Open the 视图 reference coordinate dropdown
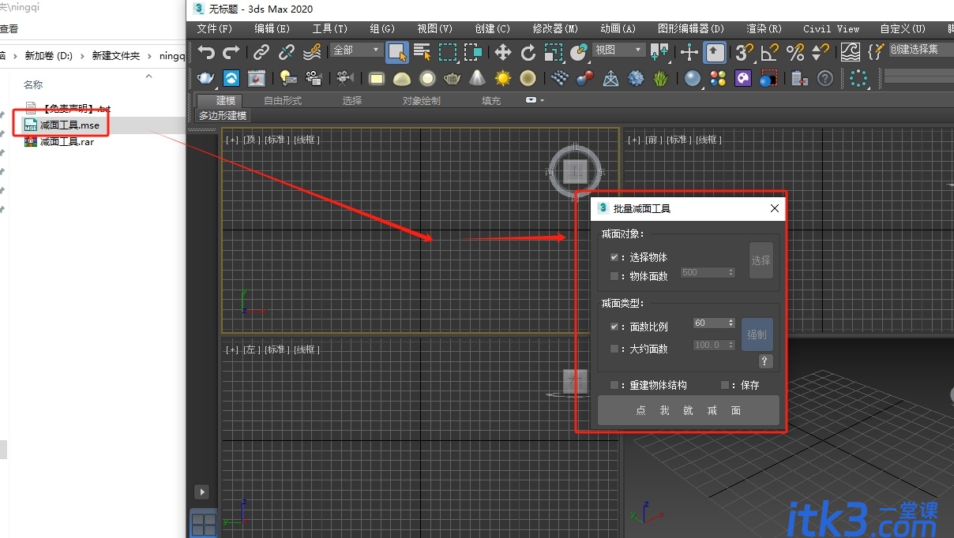Viewport: 954px width, 538px height. click(619, 50)
